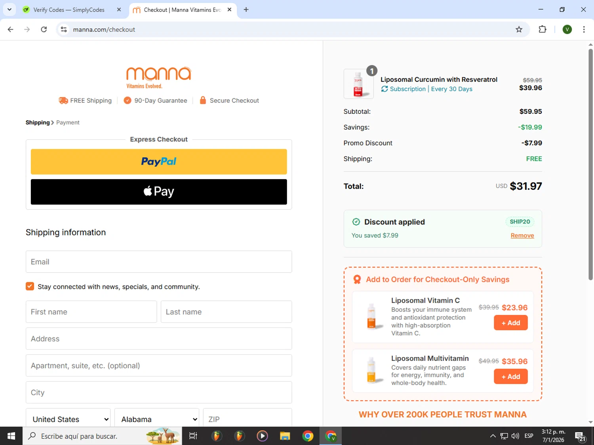Click into the City field
Screen dimensions: 594x445
coord(159,392)
